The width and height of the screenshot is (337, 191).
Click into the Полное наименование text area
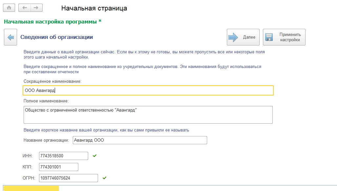coord(148,115)
